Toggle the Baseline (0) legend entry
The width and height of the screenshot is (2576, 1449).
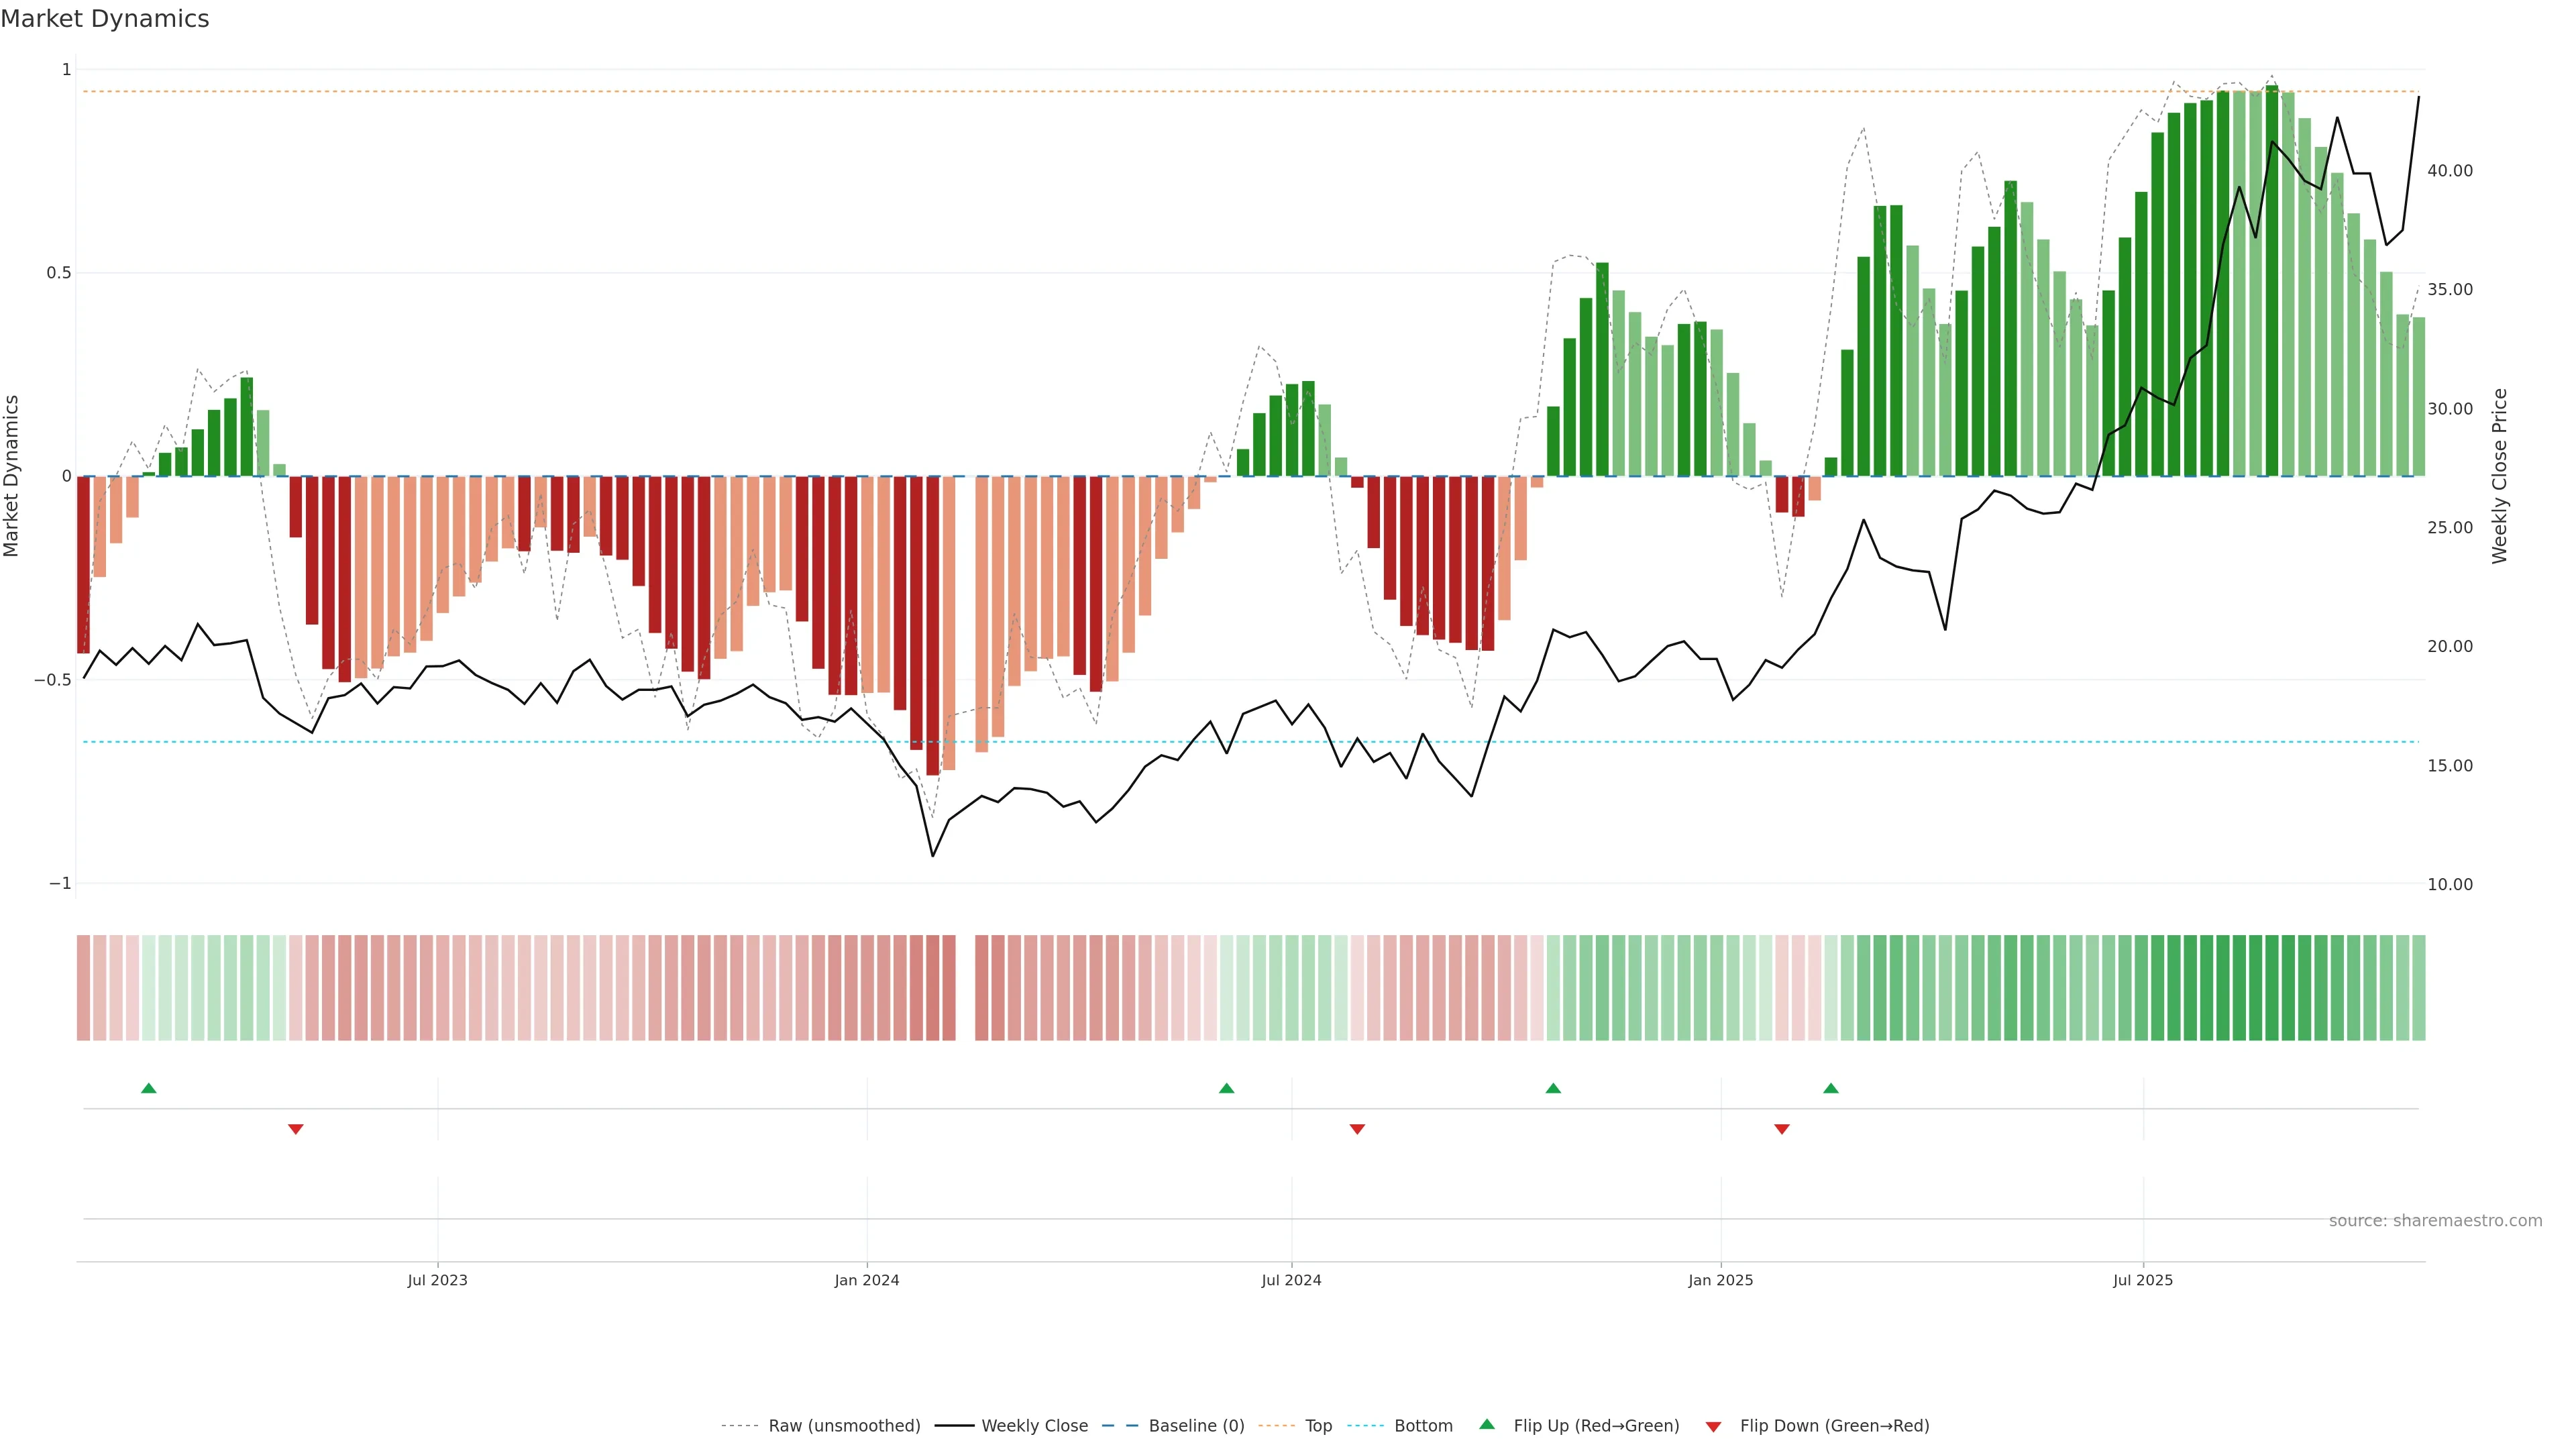[1196, 1426]
